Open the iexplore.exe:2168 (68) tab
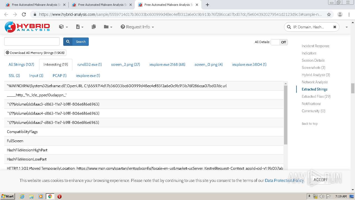 (x=167, y=64)
